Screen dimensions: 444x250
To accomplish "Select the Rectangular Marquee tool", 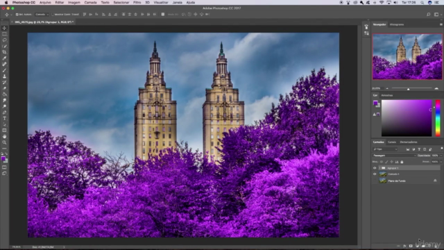I will coord(4,34).
